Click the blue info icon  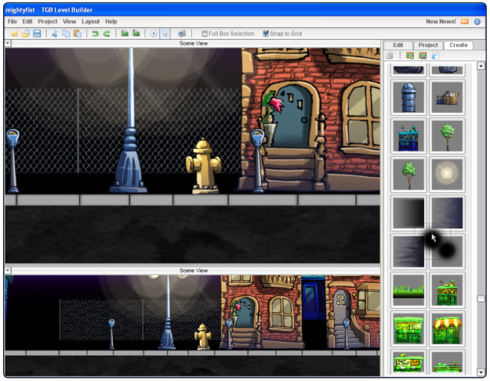(x=477, y=22)
